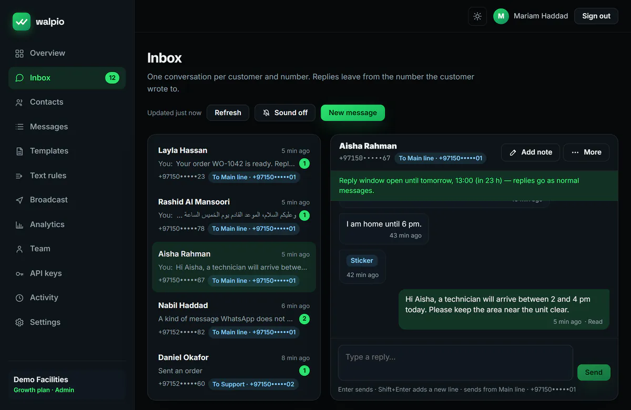
Task: Open API keys page
Action: coord(67,273)
